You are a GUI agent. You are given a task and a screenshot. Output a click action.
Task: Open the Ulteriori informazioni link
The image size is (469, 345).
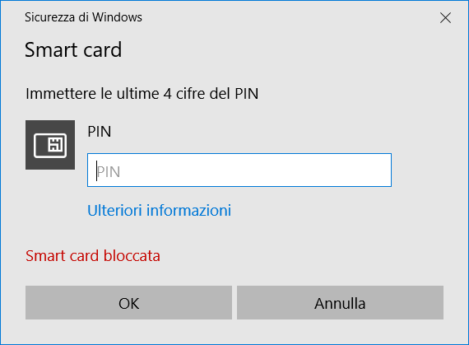point(159,210)
